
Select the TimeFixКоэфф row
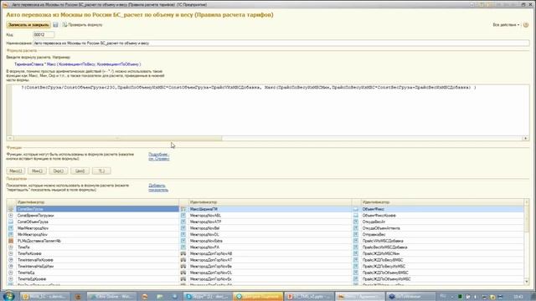pyautogui.click(x=97, y=253)
